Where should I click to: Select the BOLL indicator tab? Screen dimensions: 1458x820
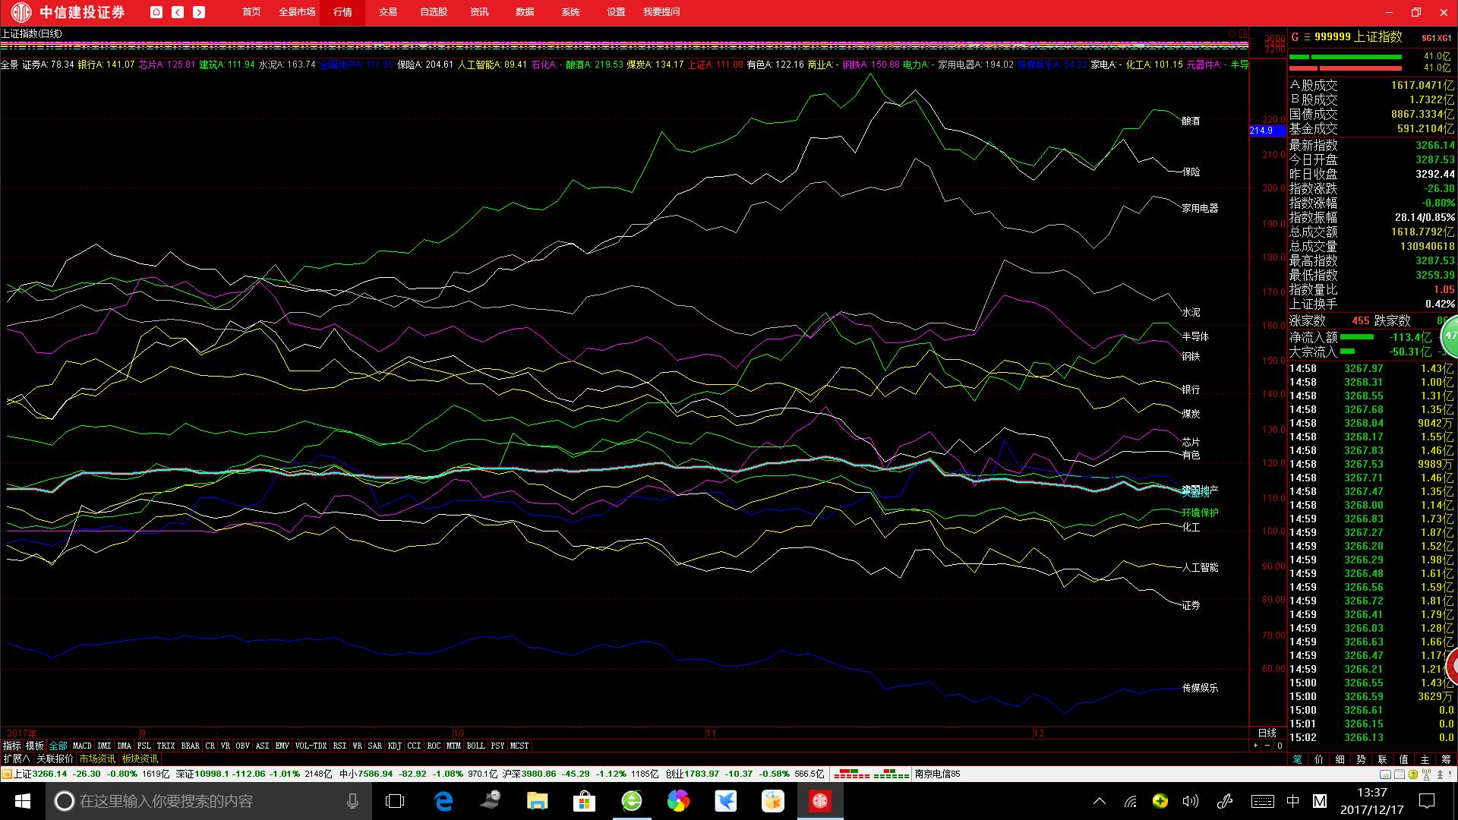(476, 746)
